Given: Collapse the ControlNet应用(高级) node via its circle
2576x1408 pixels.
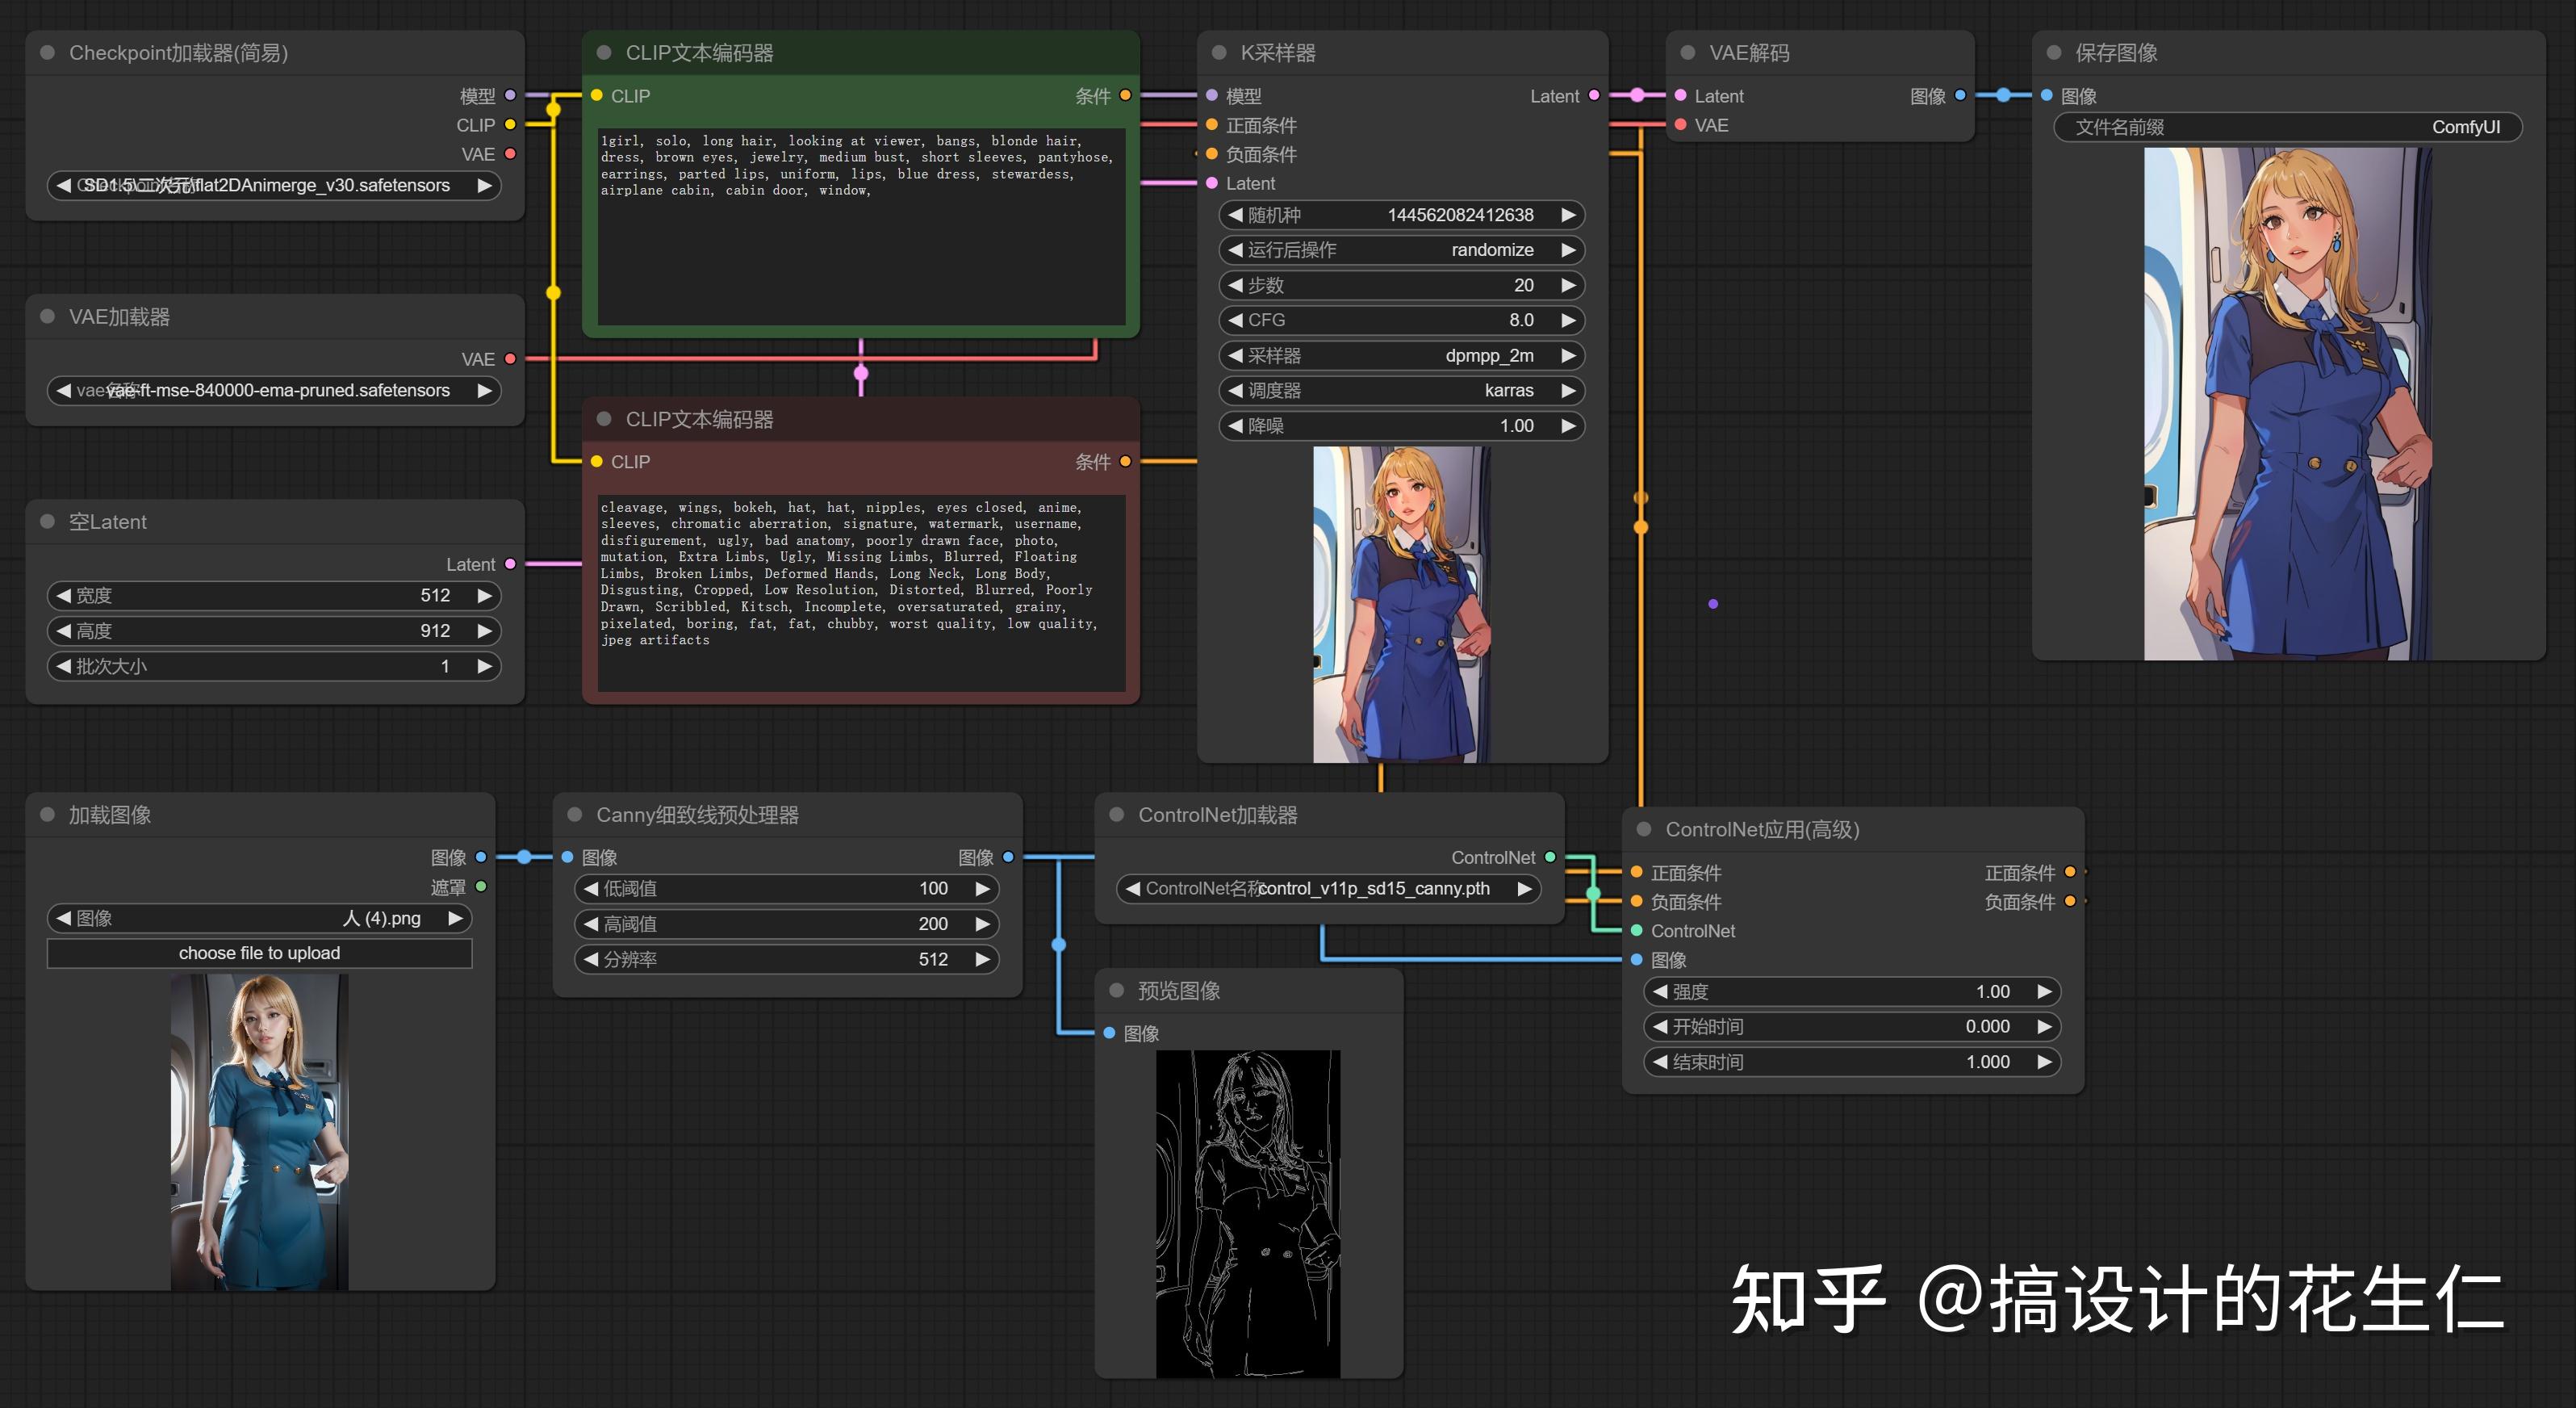Looking at the screenshot, I should [x=1644, y=830].
